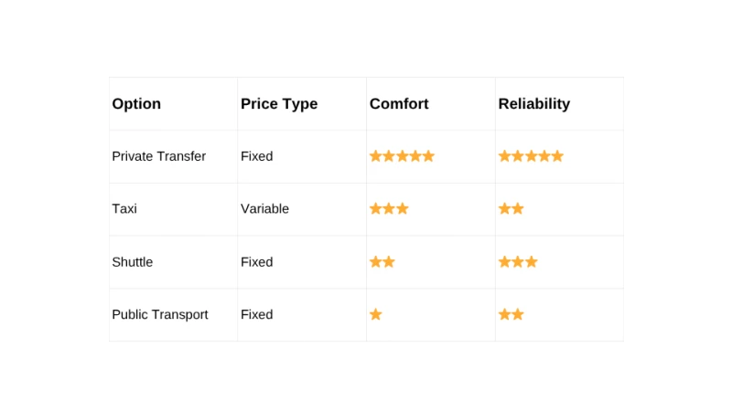732x411 pixels.
Task: Click the Shuttle reliability three-star rating
Action: click(x=518, y=262)
